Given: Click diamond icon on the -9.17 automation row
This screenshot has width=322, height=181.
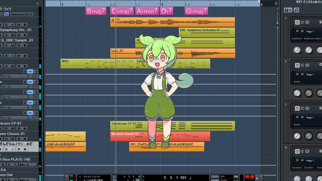Looking at the screenshot, I should pyautogui.click(x=36, y=113).
